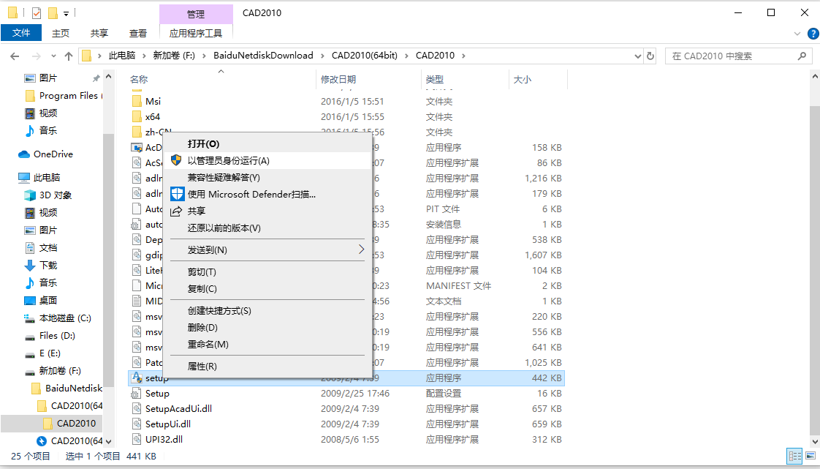The image size is (820, 469).
Task: Expand the ribbon with the chevron
Action: coord(797,34)
